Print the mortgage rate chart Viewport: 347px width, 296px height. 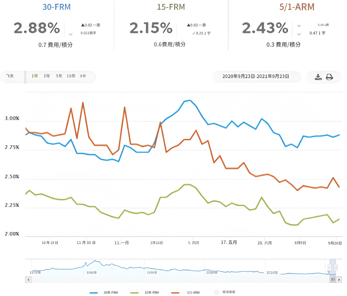(x=329, y=77)
